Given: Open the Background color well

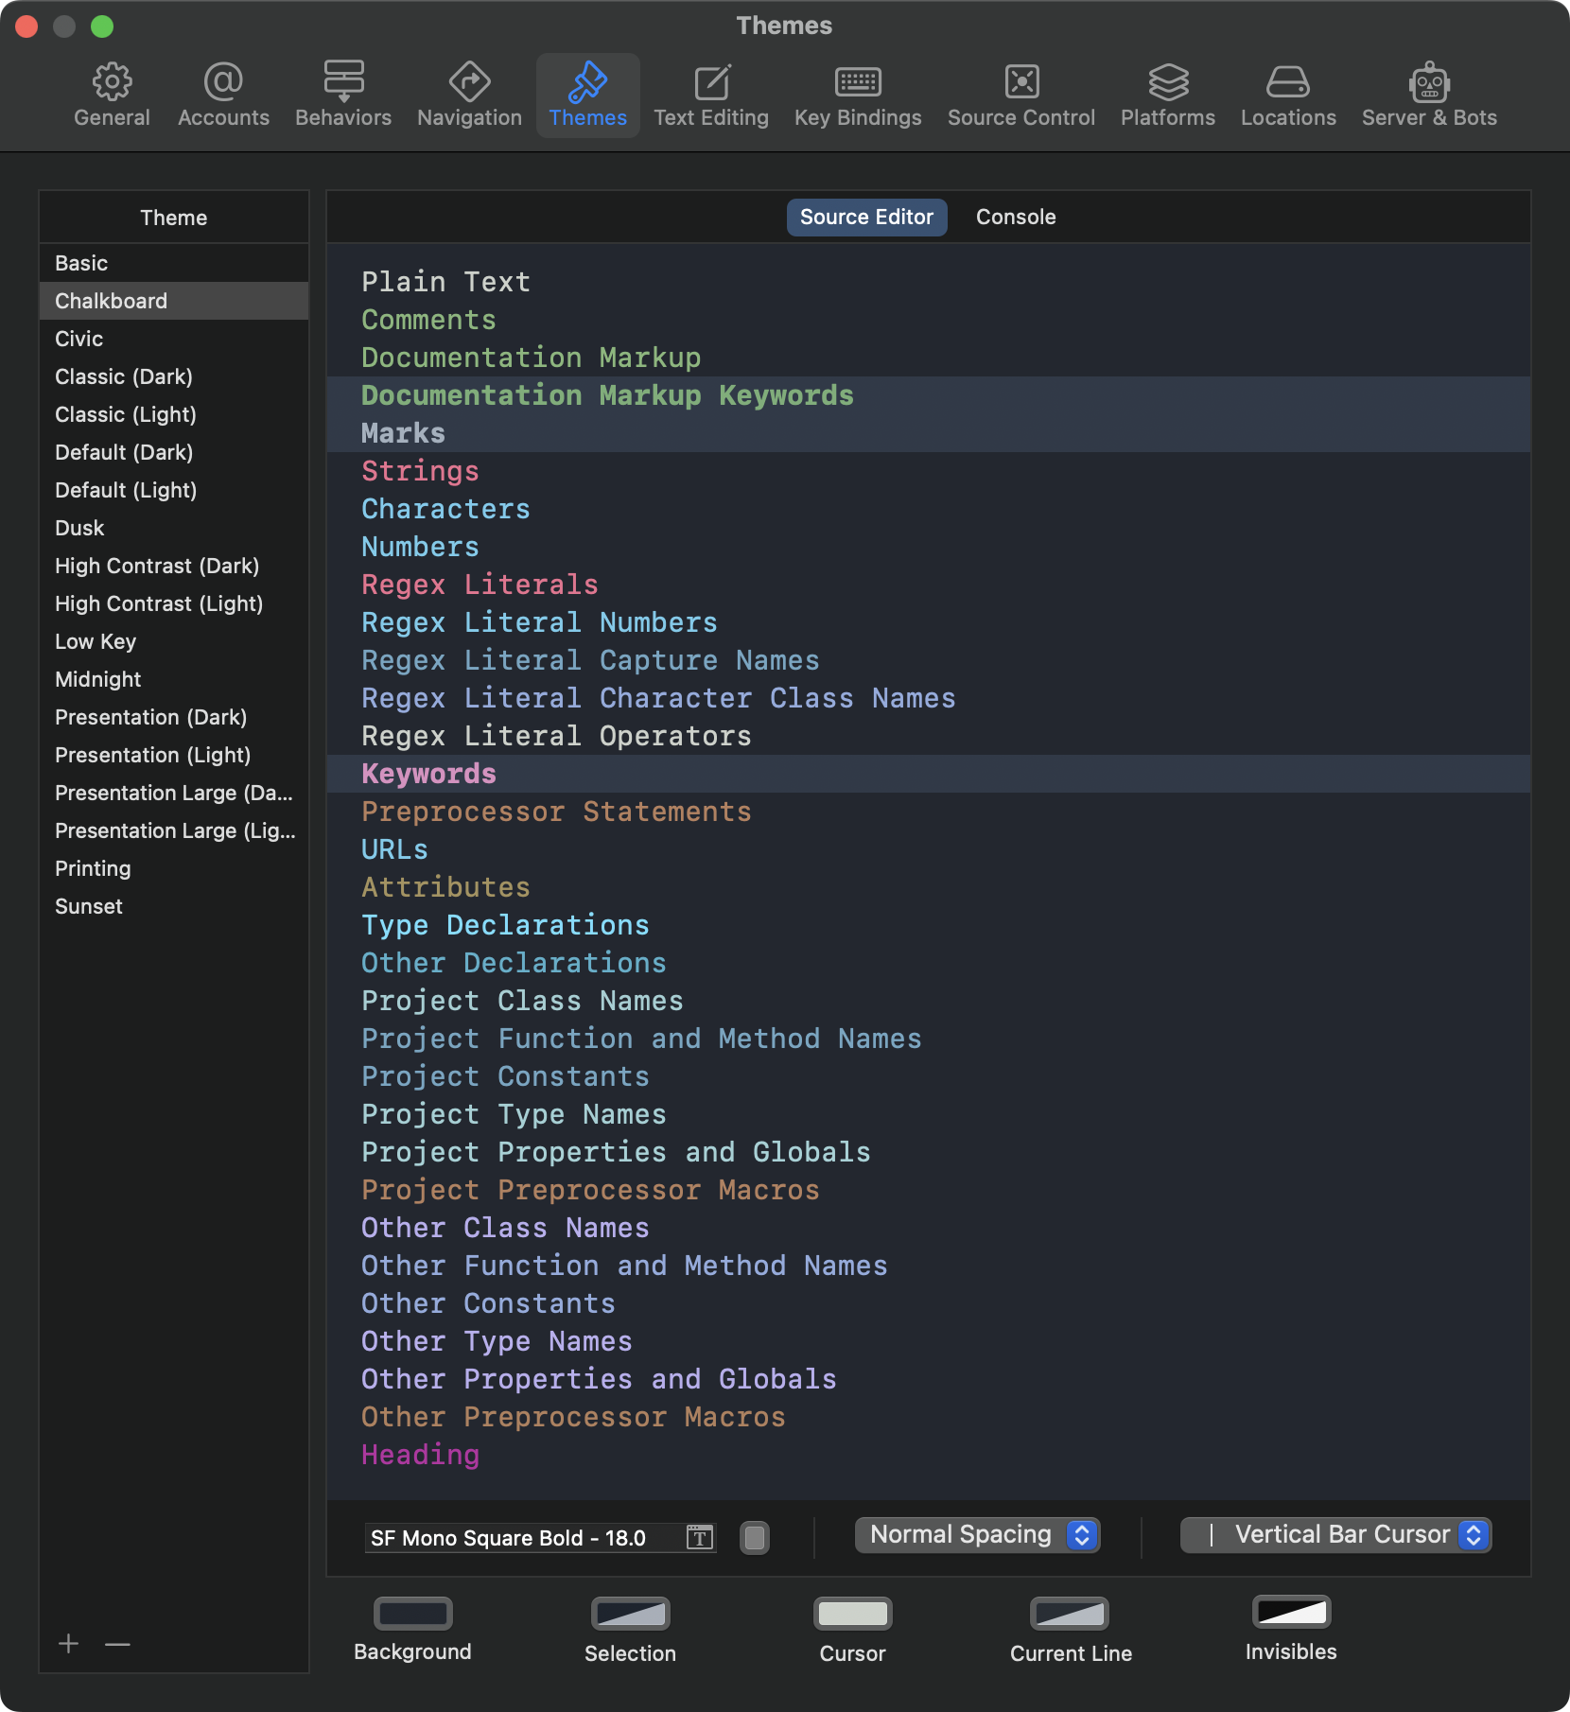Looking at the screenshot, I should [x=412, y=1614].
